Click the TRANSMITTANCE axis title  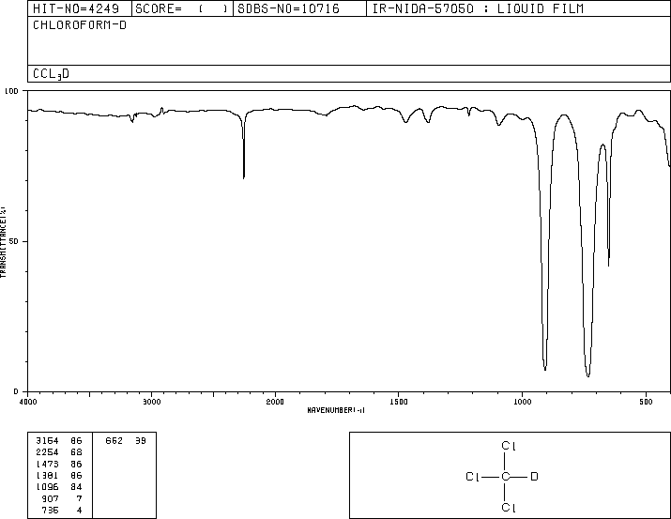[x=3, y=242]
